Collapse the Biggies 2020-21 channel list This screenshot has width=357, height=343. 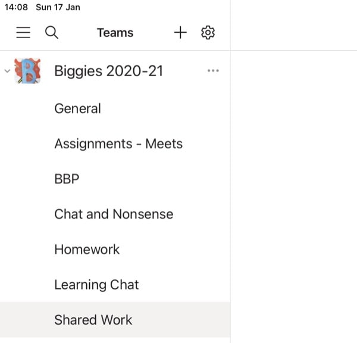pyautogui.click(x=7, y=71)
